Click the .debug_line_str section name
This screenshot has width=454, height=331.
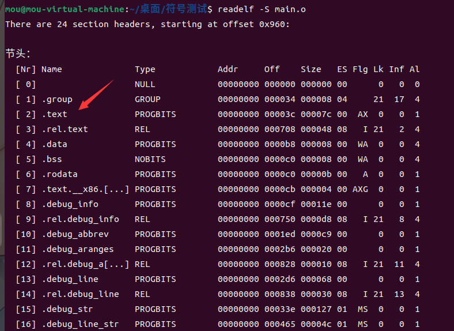tap(80, 324)
